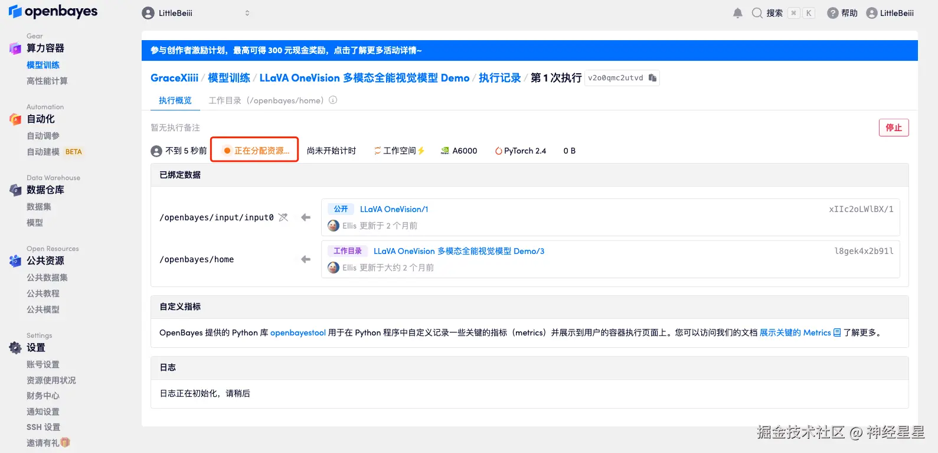Click NVIDIA icon beside A6000
This screenshot has width=938, height=453.
pos(445,151)
